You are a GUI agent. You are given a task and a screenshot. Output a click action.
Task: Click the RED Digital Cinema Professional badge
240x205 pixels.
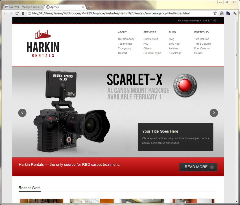coord(185,86)
